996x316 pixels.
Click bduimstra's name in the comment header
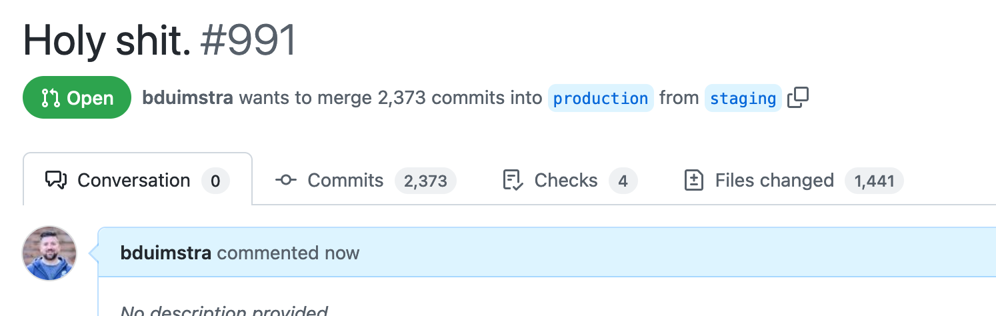(166, 253)
